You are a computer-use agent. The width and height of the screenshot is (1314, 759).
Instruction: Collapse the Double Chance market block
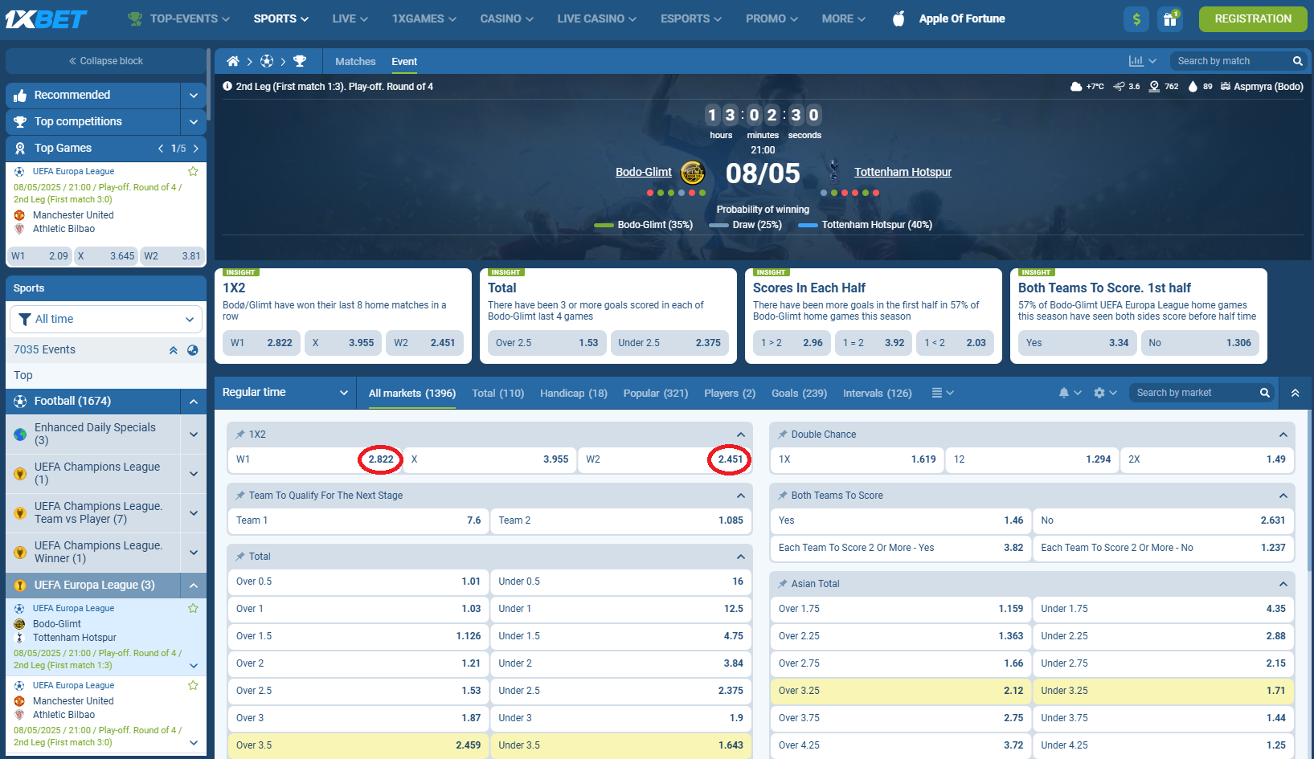pyautogui.click(x=1283, y=435)
